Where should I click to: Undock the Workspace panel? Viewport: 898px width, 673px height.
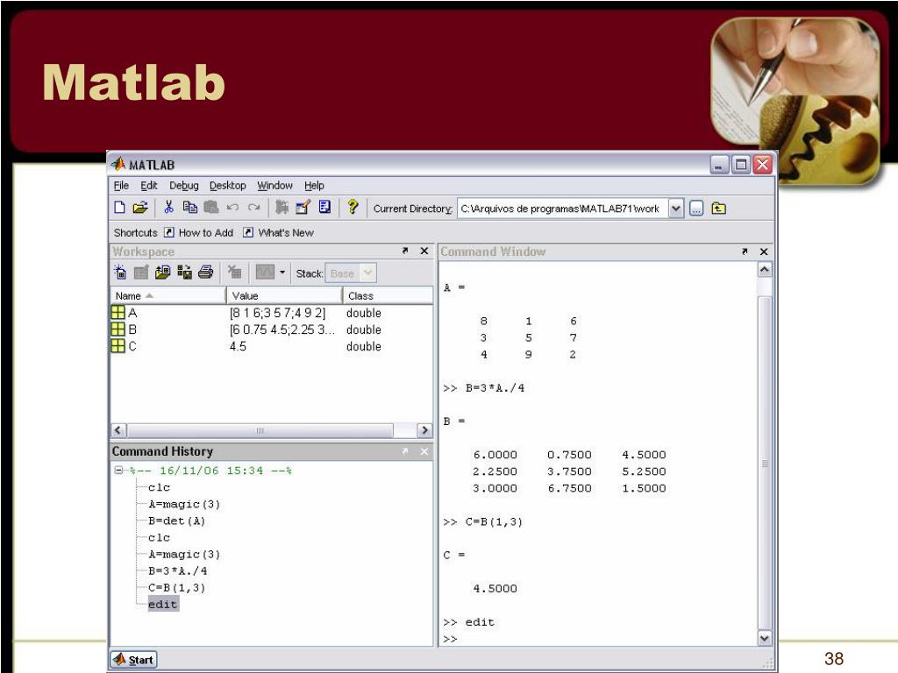tap(405, 251)
